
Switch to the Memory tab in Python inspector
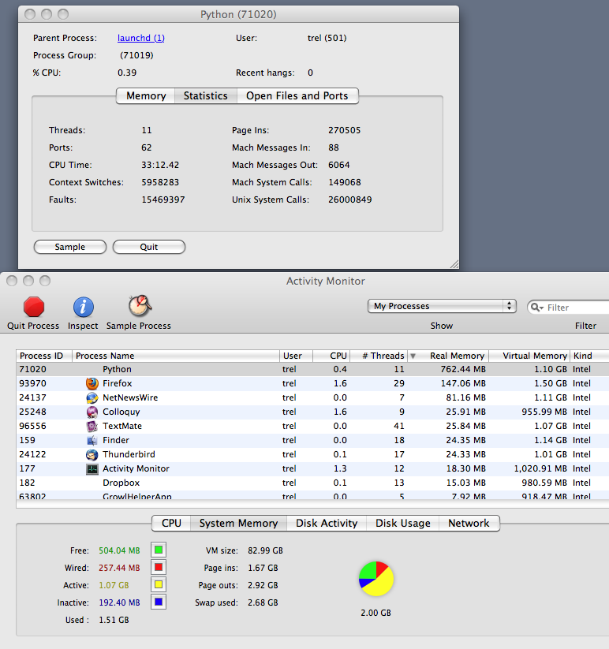pyautogui.click(x=146, y=95)
